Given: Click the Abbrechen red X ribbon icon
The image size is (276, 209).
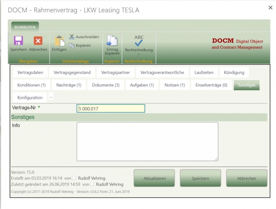Looking at the screenshot, I should tap(38, 41).
